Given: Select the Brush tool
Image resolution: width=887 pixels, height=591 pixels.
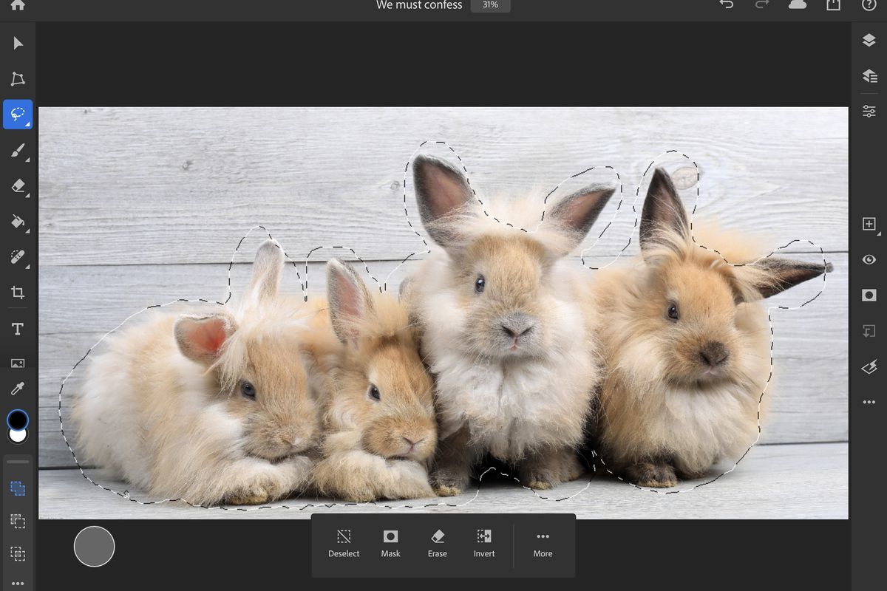Looking at the screenshot, I should pyautogui.click(x=18, y=150).
